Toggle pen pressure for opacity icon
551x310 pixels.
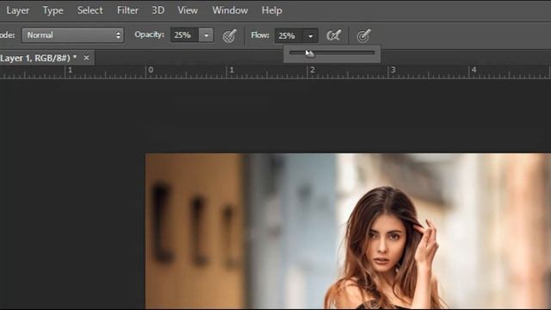pos(230,35)
